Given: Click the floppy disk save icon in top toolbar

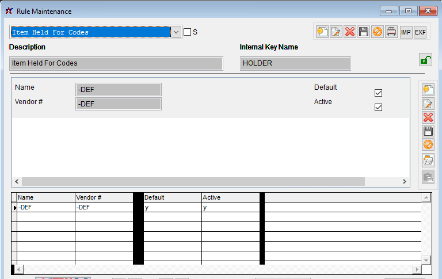Looking at the screenshot, I should point(364,32).
